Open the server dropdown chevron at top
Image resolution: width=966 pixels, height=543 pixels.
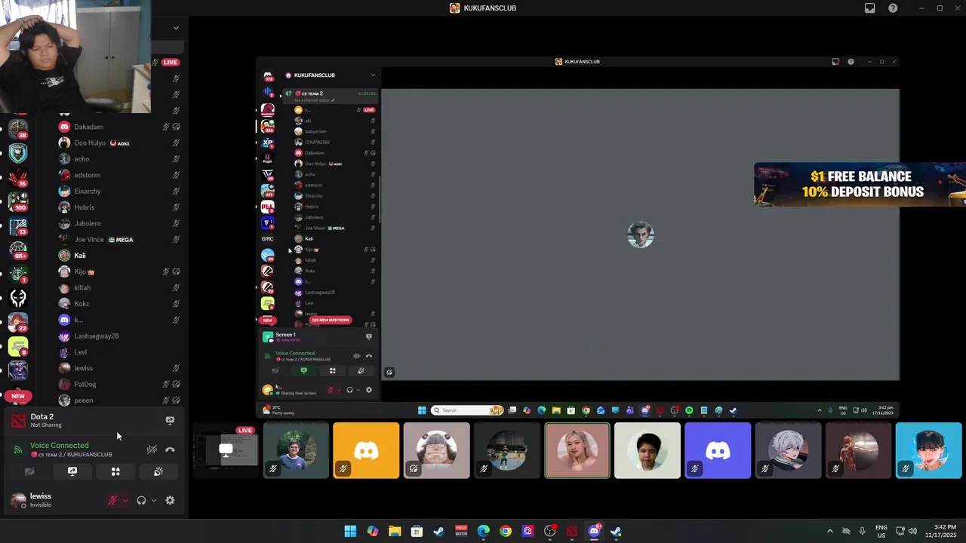point(176,28)
